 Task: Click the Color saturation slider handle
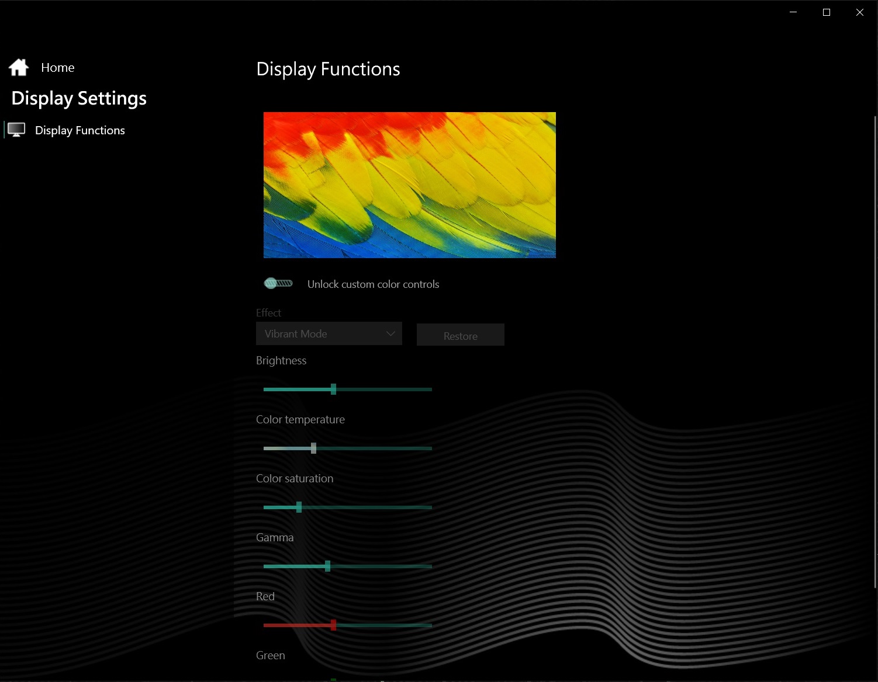pos(299,507)
